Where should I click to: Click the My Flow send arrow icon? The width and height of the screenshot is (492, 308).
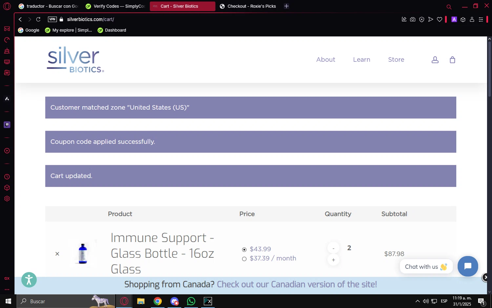pyautogui.click(x=431, y=19)
